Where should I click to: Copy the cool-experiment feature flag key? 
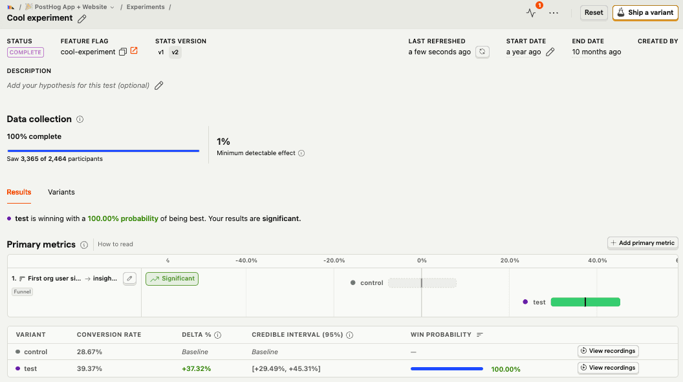pyautogui.click(x=123, y=52)
